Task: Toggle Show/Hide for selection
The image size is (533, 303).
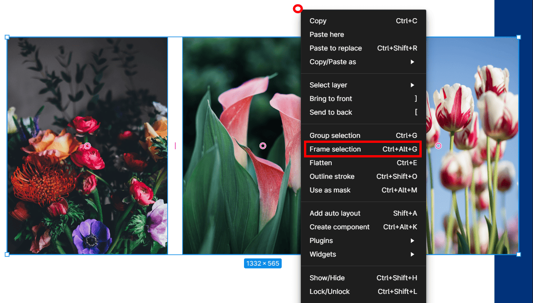Action: tap(364, 278)
